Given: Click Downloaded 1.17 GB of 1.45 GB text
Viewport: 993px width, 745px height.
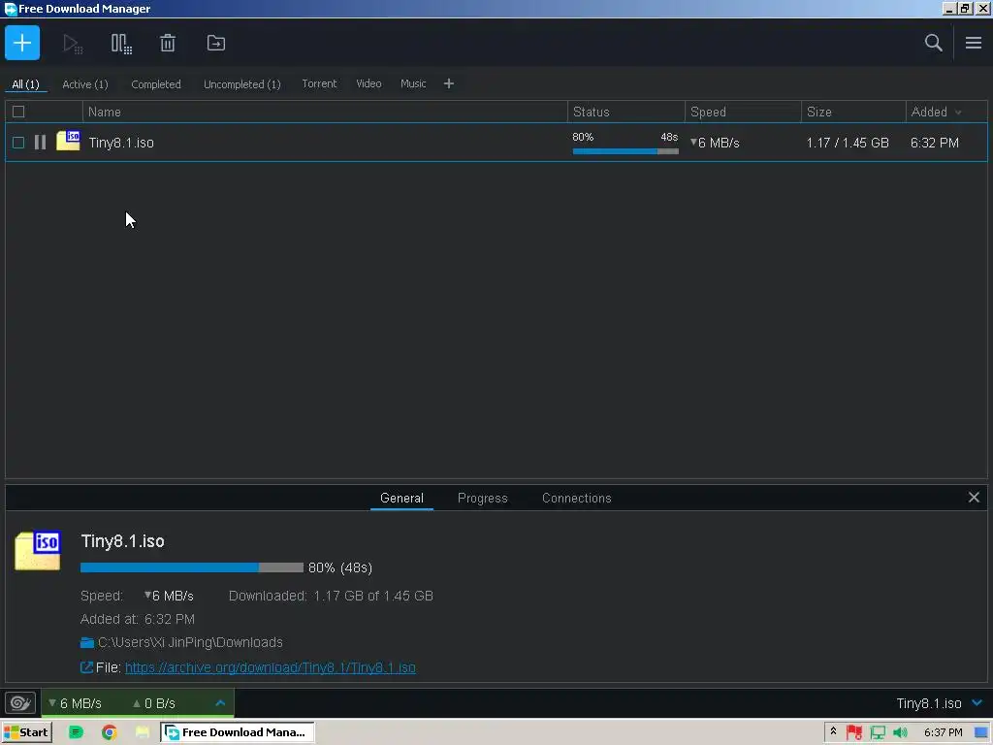Looking at the screenshot, I should click(x=331, y=596).
